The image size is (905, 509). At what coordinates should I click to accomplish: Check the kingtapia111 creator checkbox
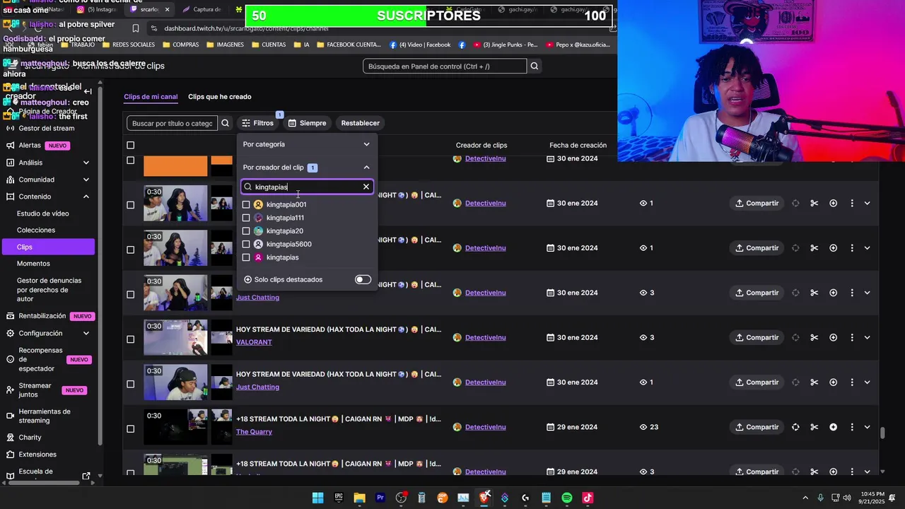[246, 218]
